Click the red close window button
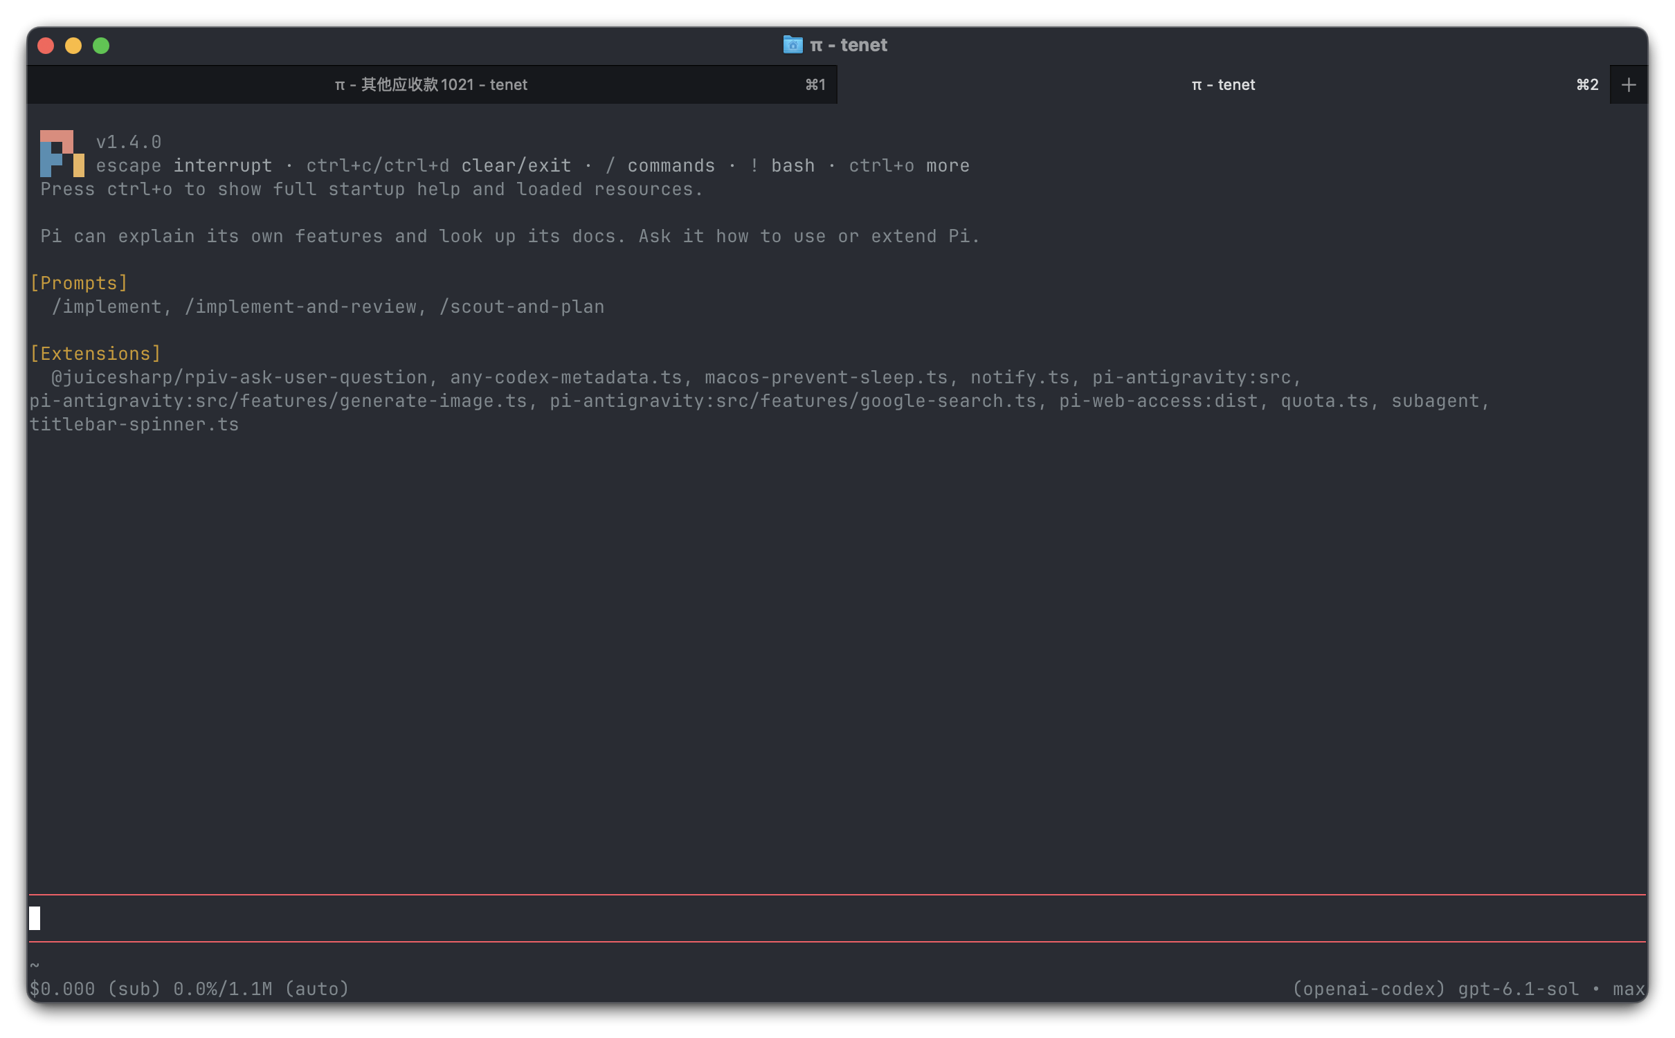The height and width of the screenshot is (1038, 1675). pos(46,46)
